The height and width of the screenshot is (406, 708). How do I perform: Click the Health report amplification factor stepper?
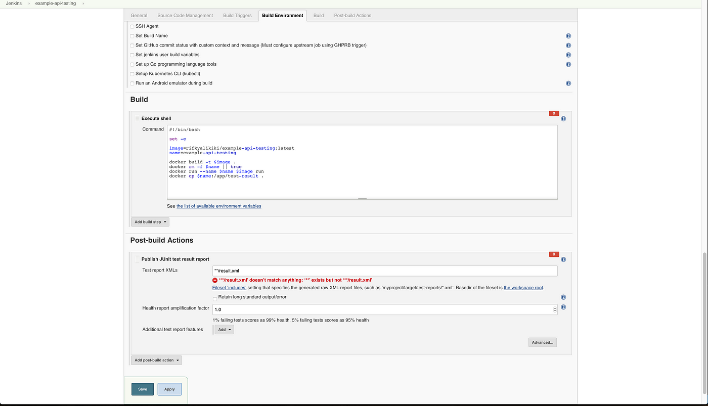click(555, 309)
